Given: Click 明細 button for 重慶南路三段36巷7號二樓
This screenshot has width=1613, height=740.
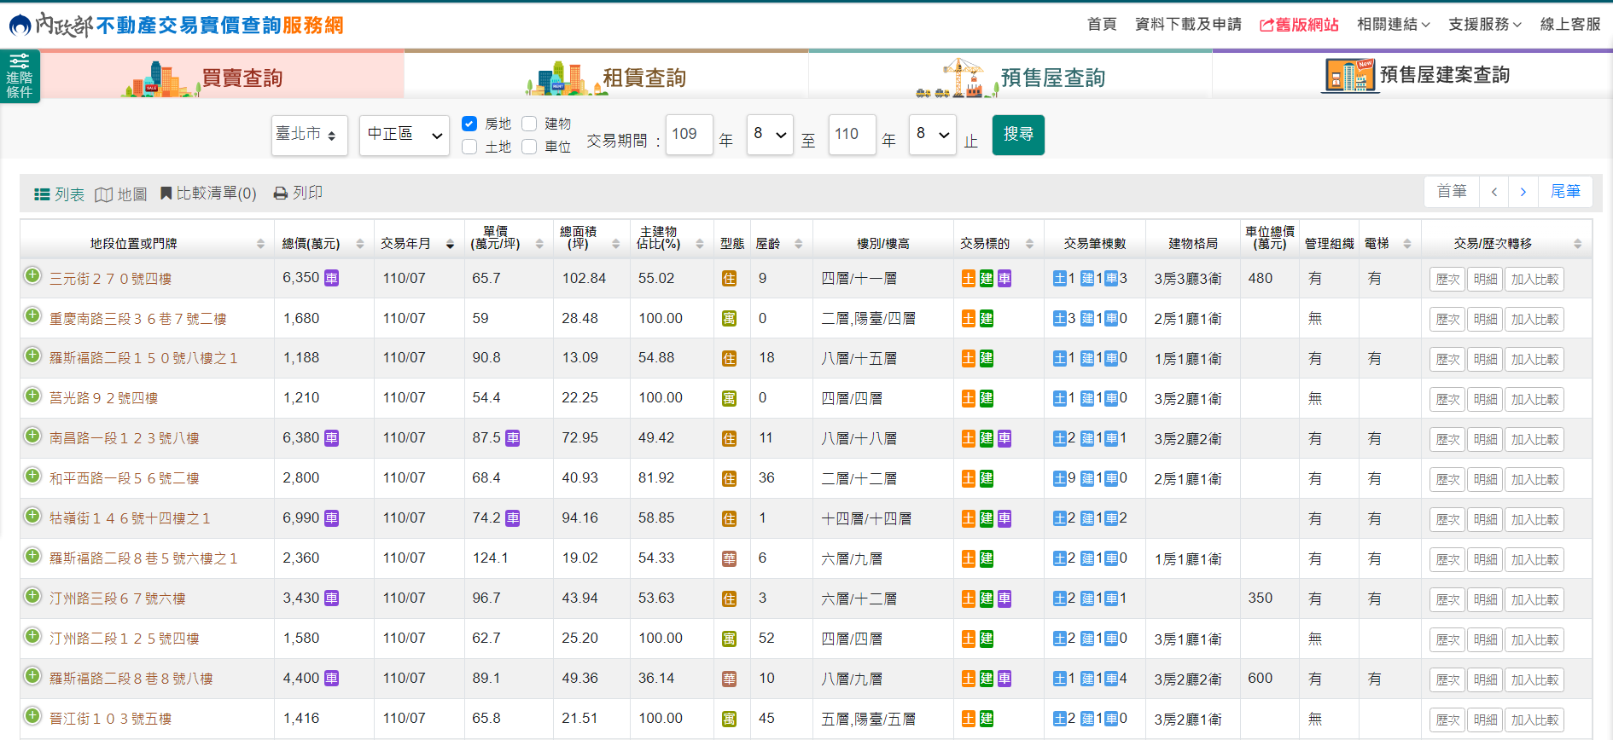Looking at the screenshot, I should [x=1485, y=320].
